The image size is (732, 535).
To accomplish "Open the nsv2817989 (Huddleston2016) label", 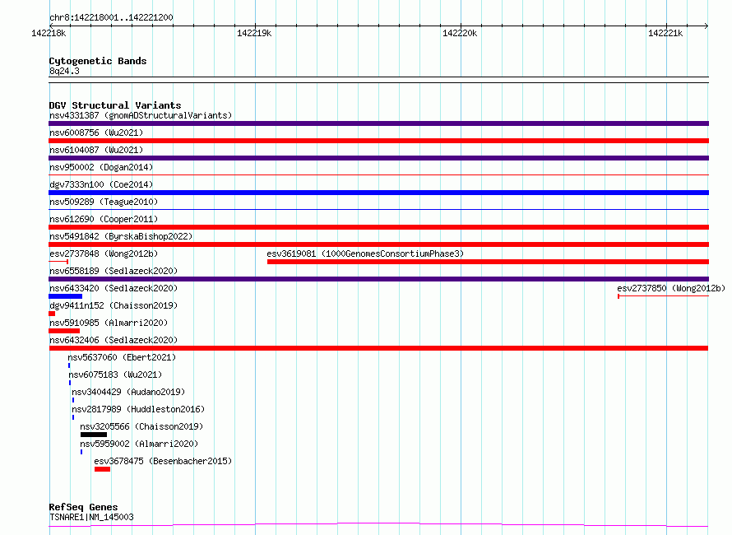I will pos(138,409).
